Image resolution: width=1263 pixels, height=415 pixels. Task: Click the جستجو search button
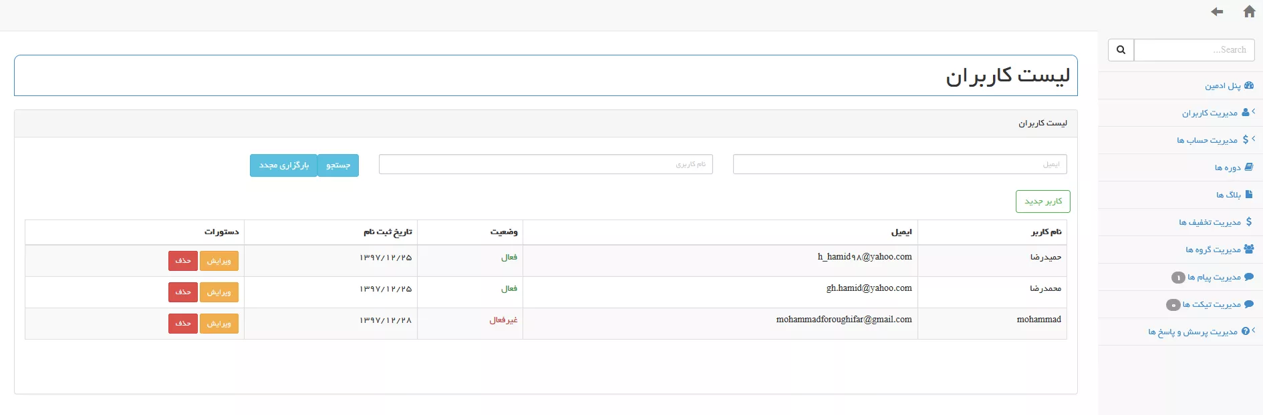[338, 165]
